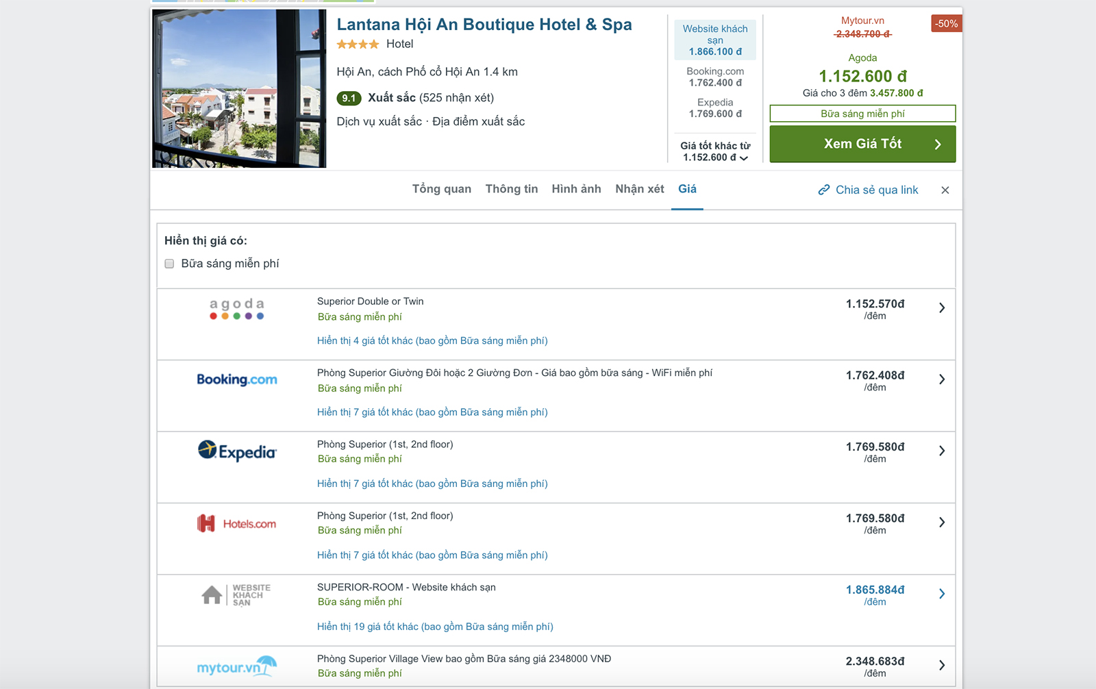Click SUPERIOR-ROOM - Website khách sạn text
1096x689 pixels.
point(406,588)
